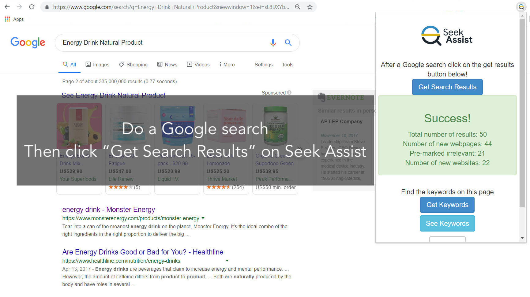
Task: Click the 'Pre-marked irrelevant: 21' line
Action: click(x=447, y=154)
